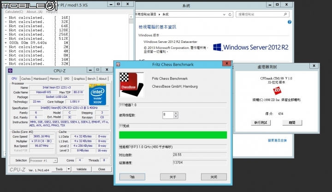Click the CPUmark score 654
332x192 pixels.
coord(280,114)
